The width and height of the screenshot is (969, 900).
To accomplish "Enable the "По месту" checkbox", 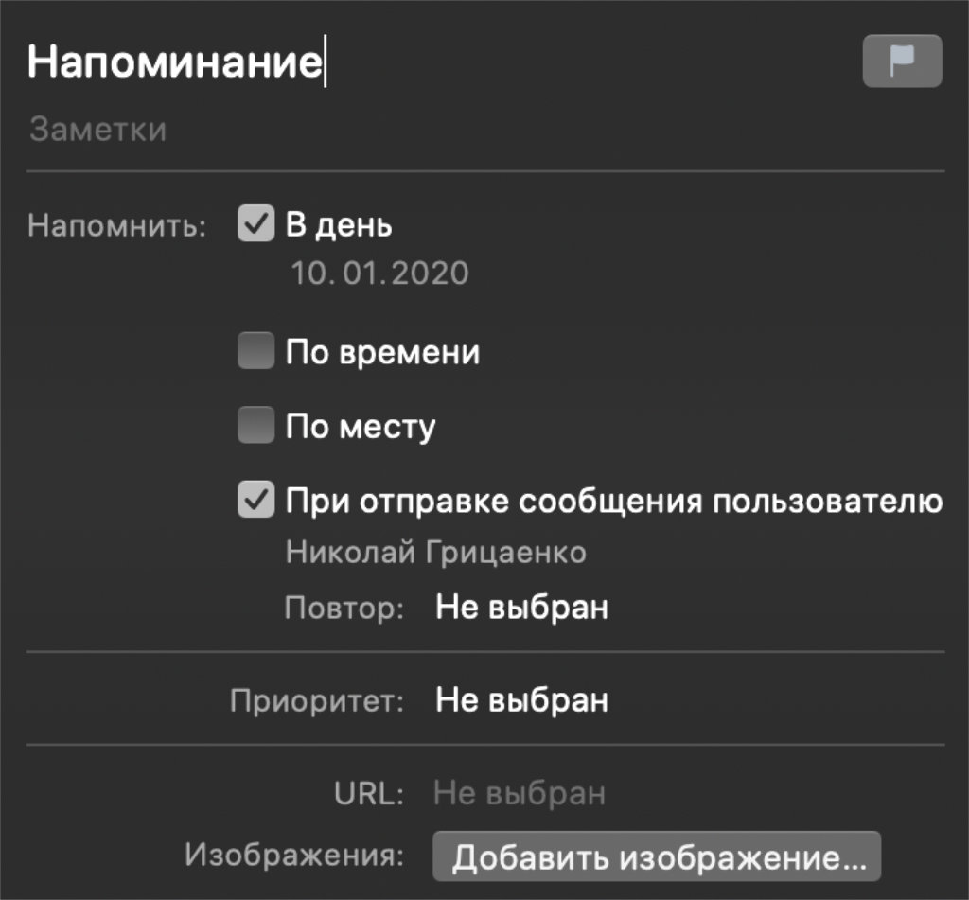I will (x=255, y=427).
